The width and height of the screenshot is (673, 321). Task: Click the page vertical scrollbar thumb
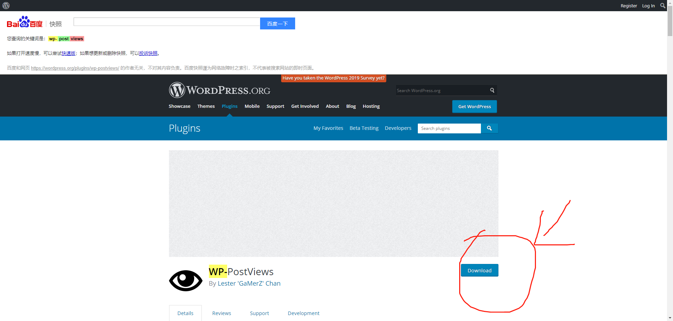click(670, 21)
